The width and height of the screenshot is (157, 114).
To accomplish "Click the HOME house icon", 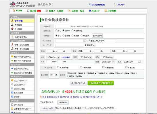I will tap(14, 10).
